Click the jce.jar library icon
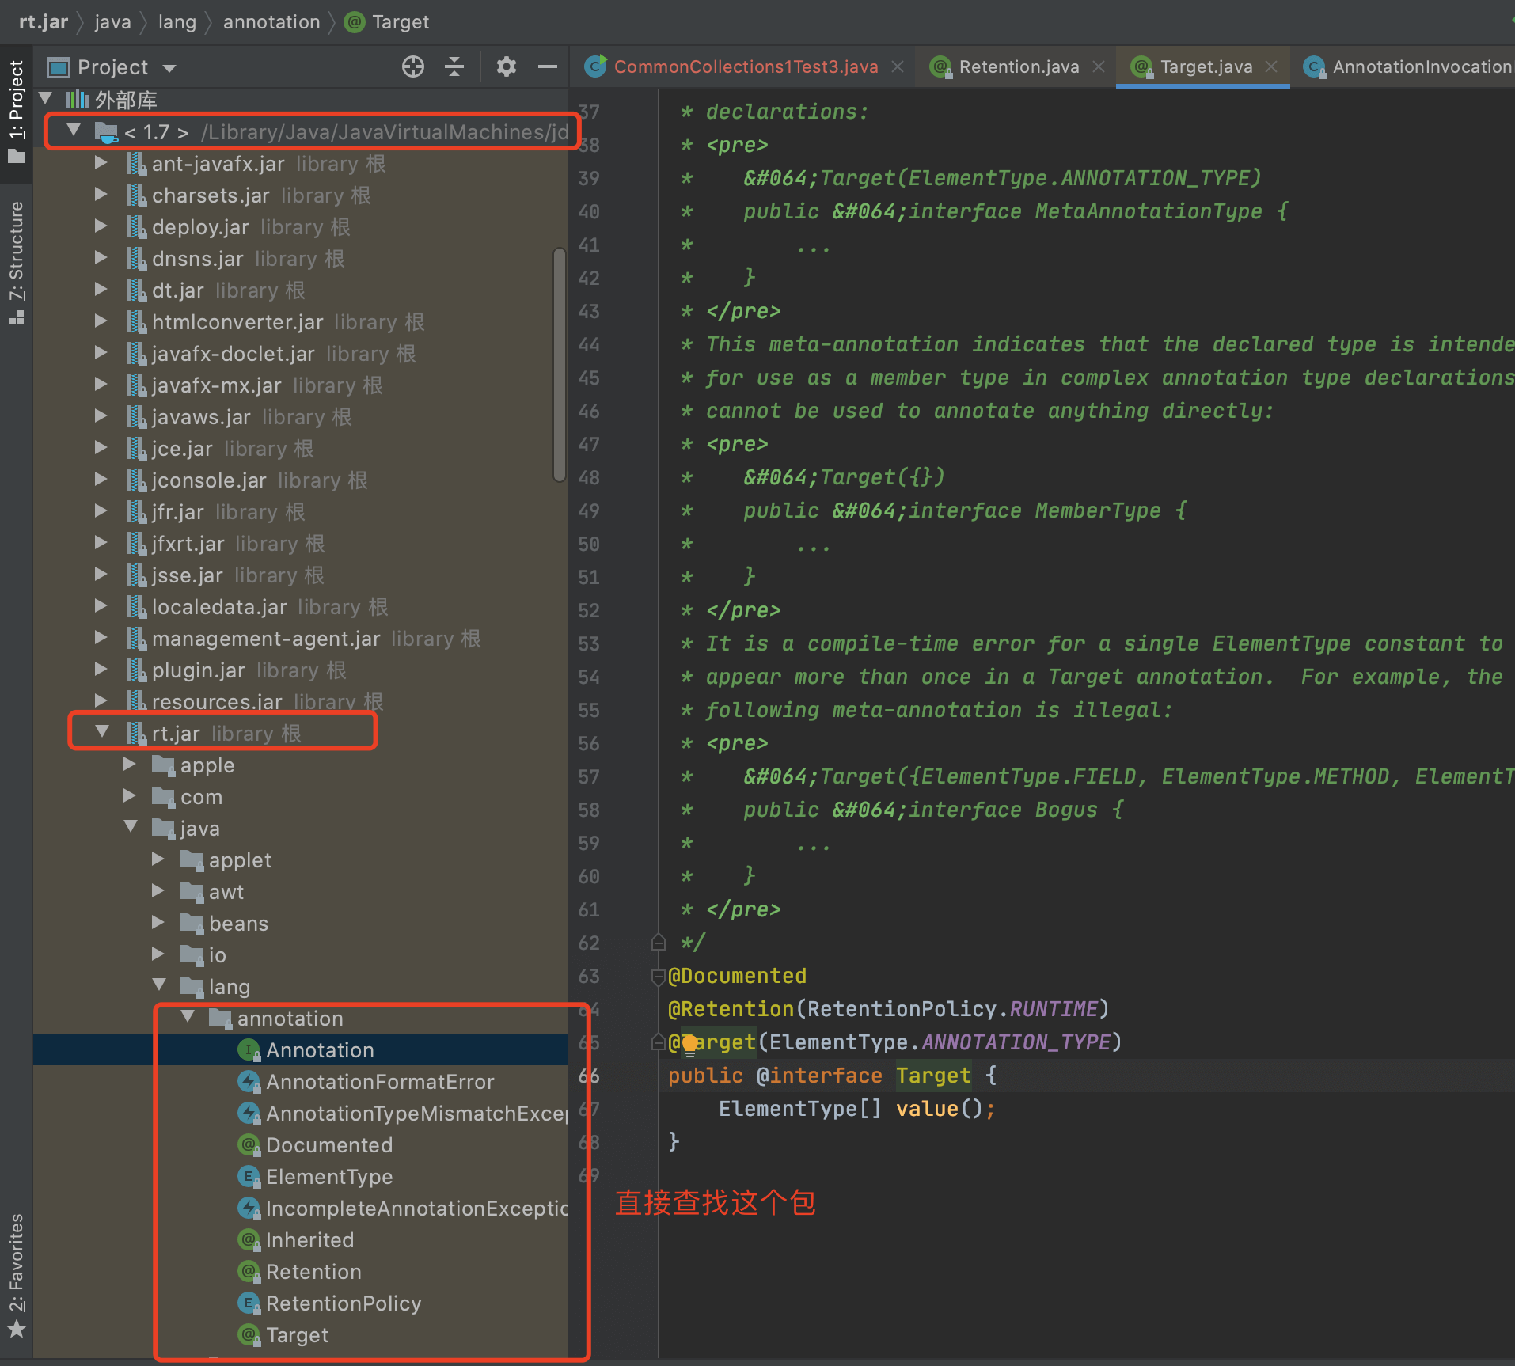 coord(136,449)
